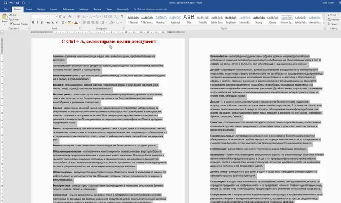Open the Clipboard pane launcher

pos(29,29)
